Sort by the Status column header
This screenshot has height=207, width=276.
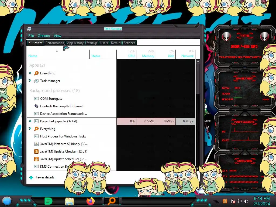coord(103,54)
